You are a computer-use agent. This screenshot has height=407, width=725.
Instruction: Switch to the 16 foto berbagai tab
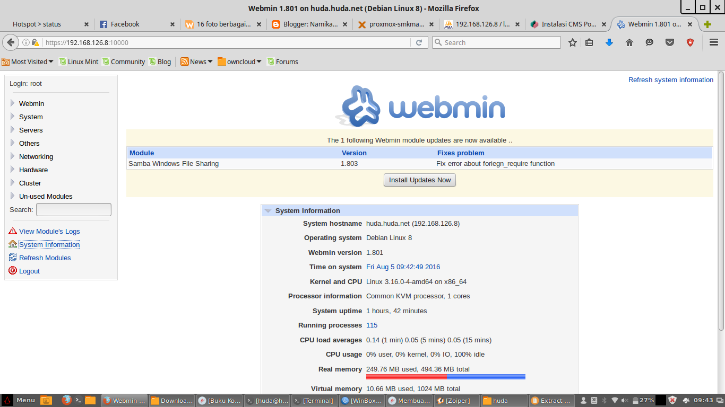pos(223,24)
